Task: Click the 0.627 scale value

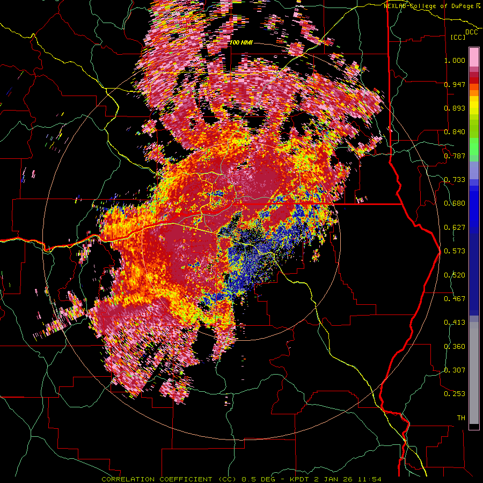Action: [x=455, y=228]
